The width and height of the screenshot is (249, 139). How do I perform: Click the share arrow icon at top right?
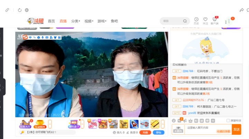pos(241,10)
